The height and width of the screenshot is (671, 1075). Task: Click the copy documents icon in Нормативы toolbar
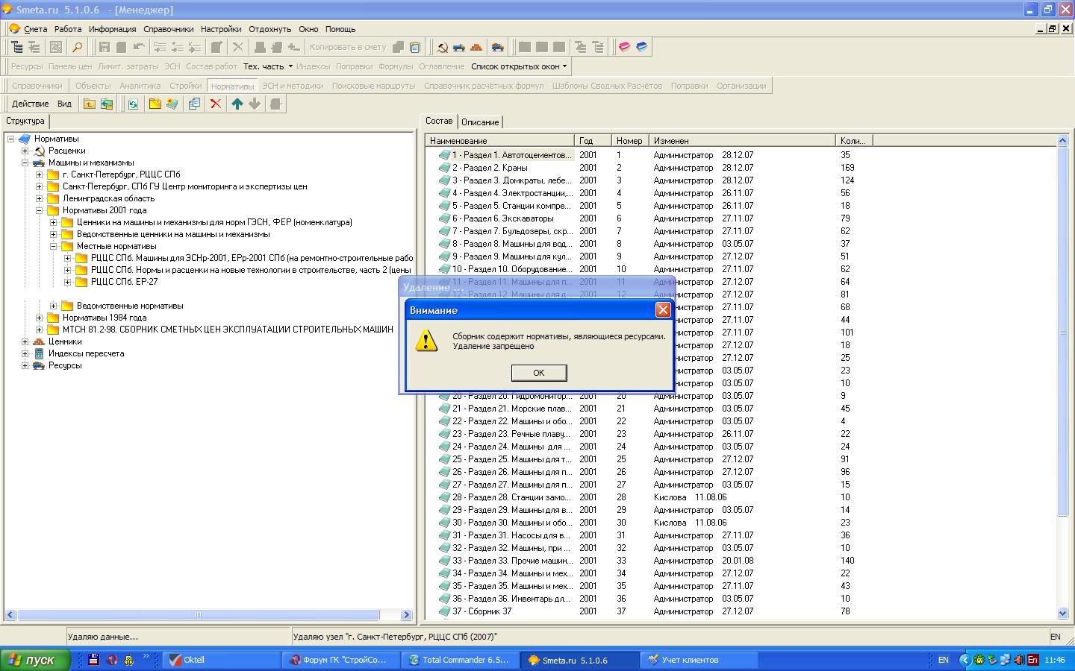[194, 104]
